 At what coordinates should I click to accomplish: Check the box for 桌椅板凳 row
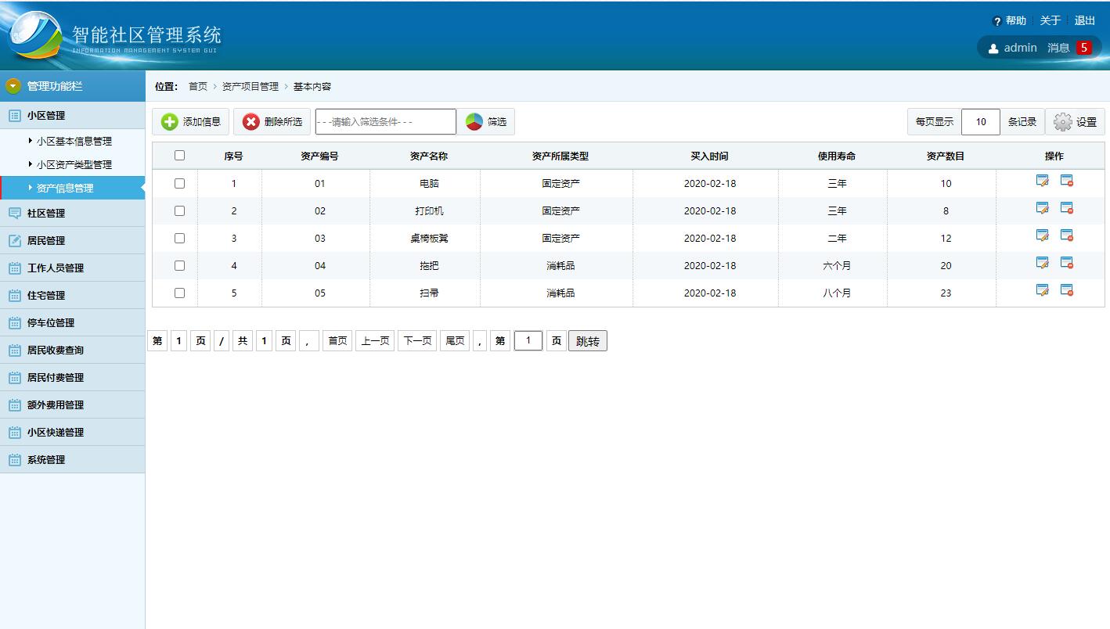pyautogui.click(x=179, y=238)
